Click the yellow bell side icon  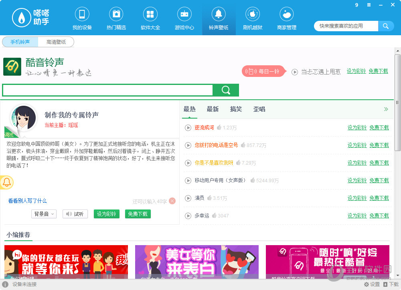[6, 182]
